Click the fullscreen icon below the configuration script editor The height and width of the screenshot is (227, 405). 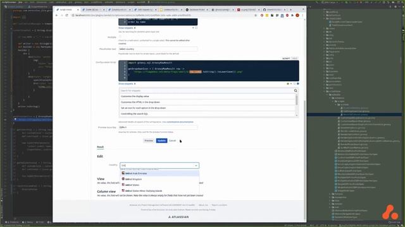coord(294,84)
